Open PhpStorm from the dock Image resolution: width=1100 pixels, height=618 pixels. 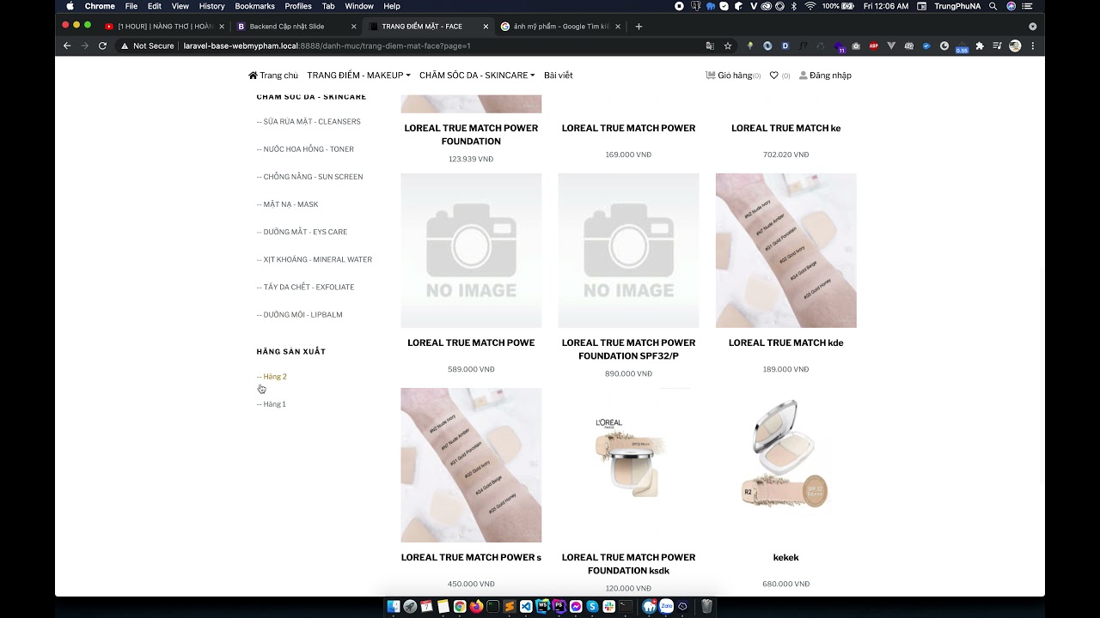pyautogui.click(x=559, y=606)
